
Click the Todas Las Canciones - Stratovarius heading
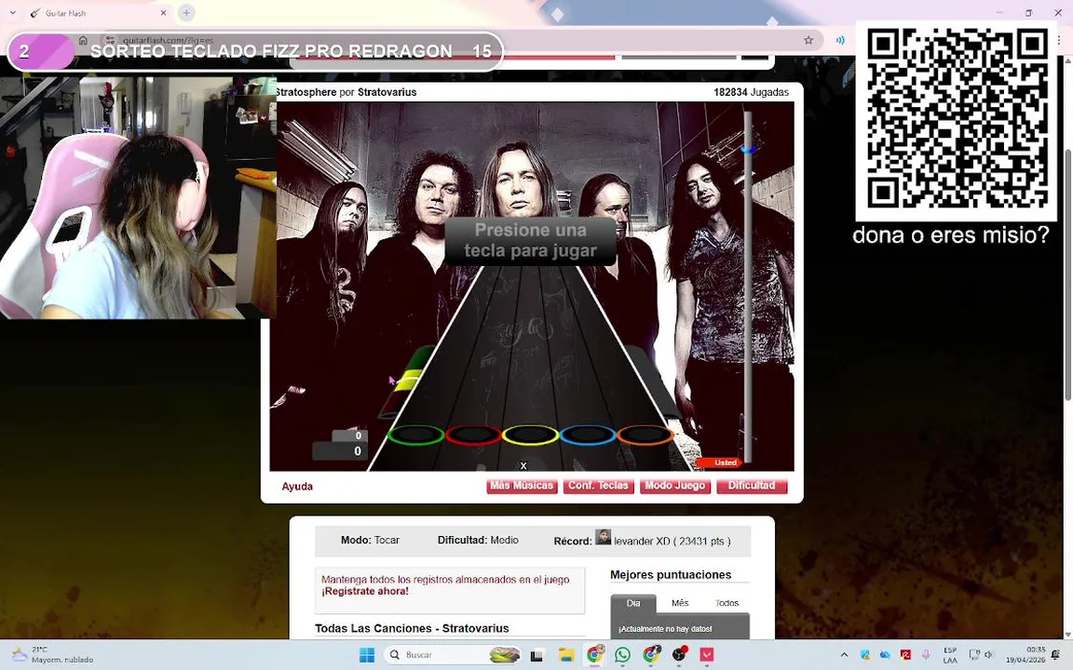pyautogui.click(x=412, y=628)
